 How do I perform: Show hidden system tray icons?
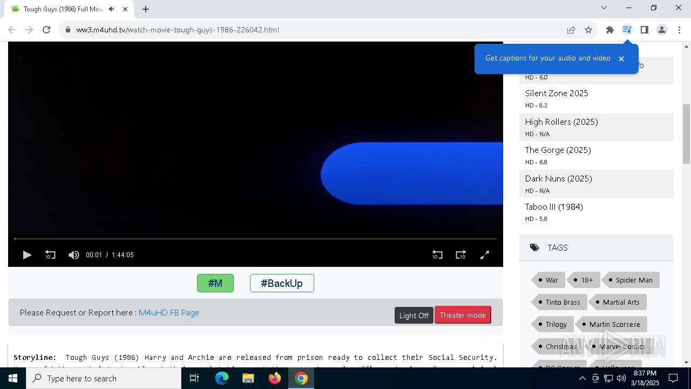pyautogui.click(x=582, y=378)
